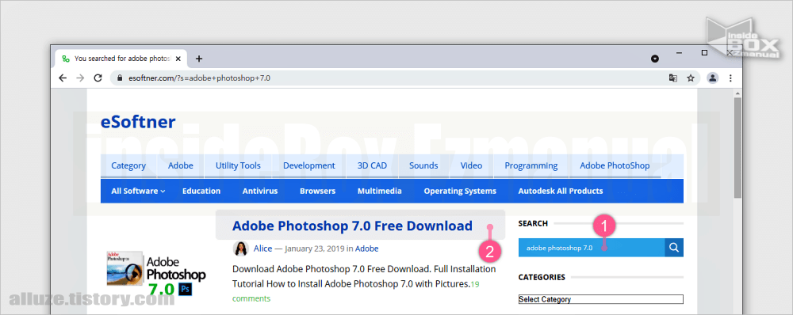Viewport: 793px width, 315px height.
Task: Open the Development menu item
Action: click(309, 165)
